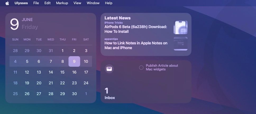Select June 12 in calendar widget
Screen dimensions: 256x114
point(27,72)
